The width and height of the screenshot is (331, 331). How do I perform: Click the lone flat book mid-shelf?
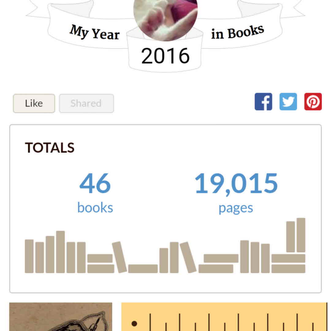click(x=143, y=268)
